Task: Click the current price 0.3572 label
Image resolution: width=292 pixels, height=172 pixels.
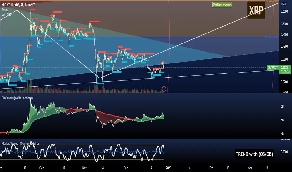Action: (x=284, y=68)
